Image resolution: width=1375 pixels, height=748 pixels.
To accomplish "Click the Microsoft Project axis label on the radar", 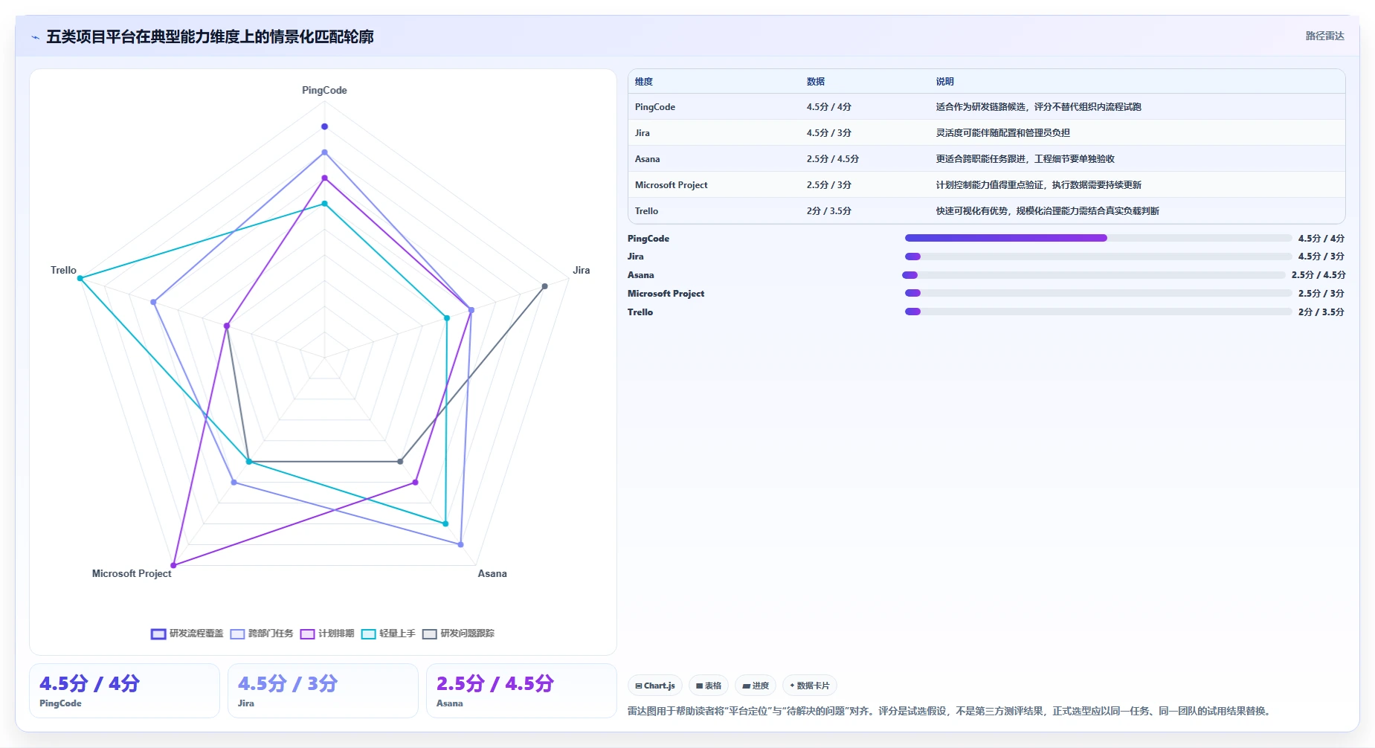I will pos(132,573).
